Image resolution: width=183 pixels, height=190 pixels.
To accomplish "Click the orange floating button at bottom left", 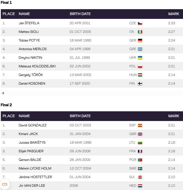I will click(5, 184).
